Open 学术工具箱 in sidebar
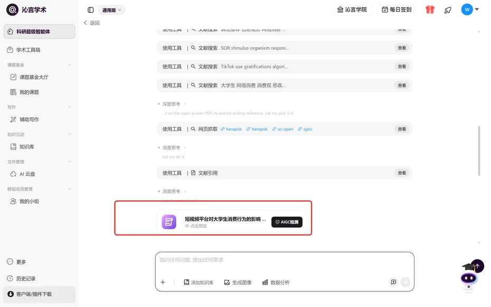 (x=40, y=50)
